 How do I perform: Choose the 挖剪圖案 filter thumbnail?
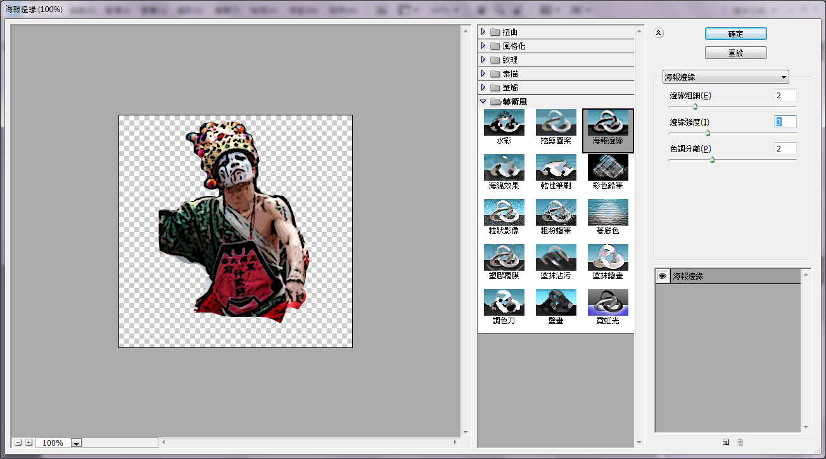[556, 122]
